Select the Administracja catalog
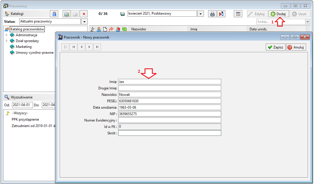 (26, 35)
